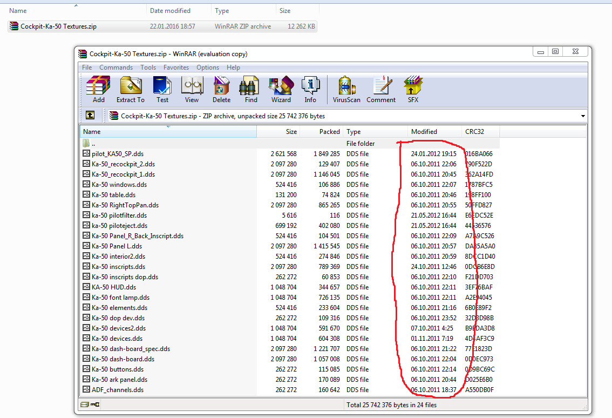The width and height of the screenshot is (612, 418).
Task: Select Ka-50 font lamp.dds file
Action: point(120,297)
